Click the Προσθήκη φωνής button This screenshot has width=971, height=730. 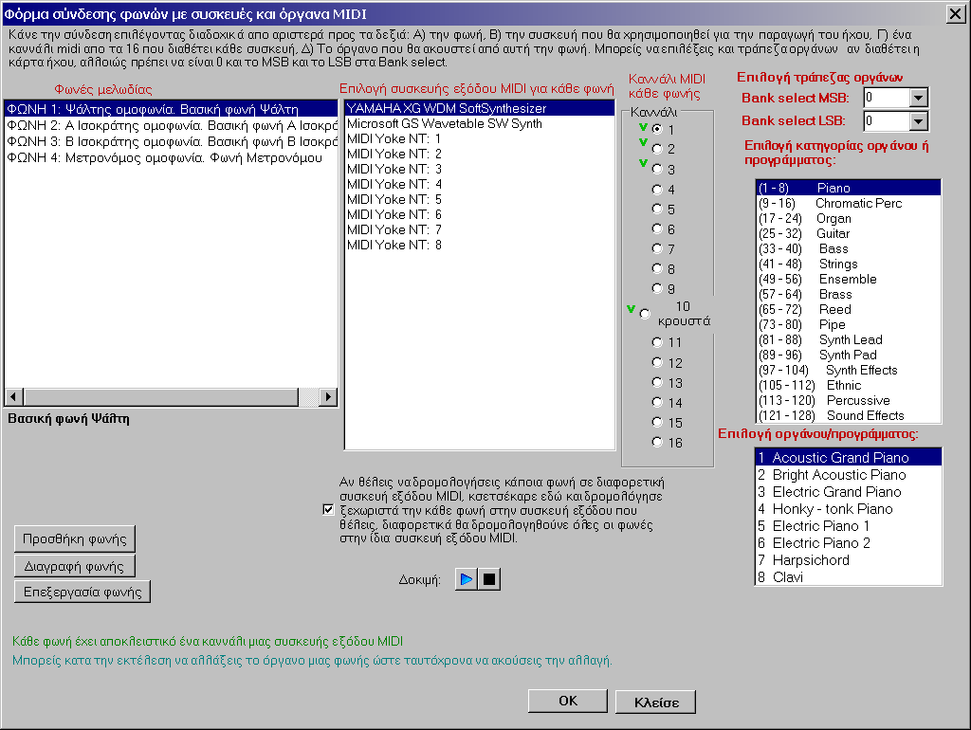pos(75,538)
